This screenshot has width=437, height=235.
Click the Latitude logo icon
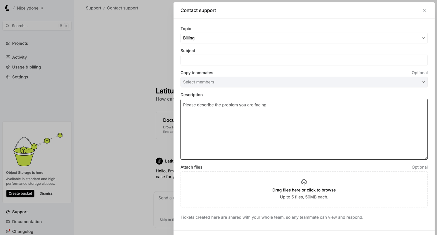point(7,8)
